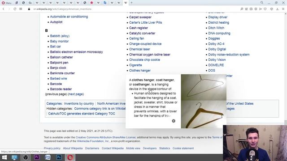Click the clothes hanger preview image

tap(204, 101)
